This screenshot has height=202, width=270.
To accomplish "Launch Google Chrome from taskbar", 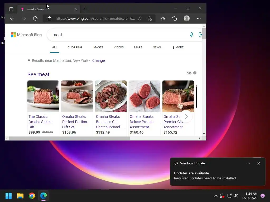I will [32, 196].
